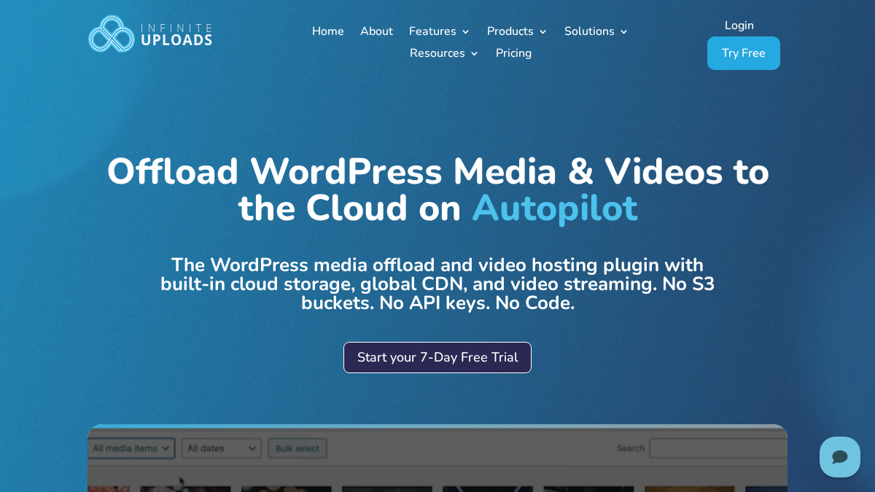Click the Infinite Uploads logo

click(150, 34)
